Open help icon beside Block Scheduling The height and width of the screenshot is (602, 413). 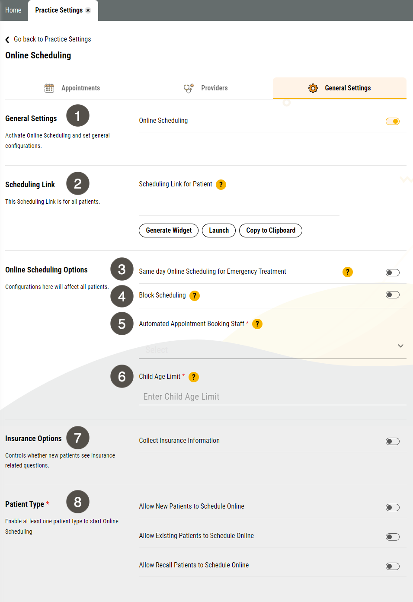[x=195, y=296]
